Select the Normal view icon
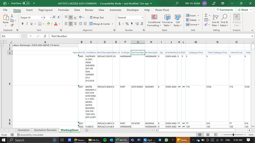This screenshot has width=255, height=143. click(200, 135)
